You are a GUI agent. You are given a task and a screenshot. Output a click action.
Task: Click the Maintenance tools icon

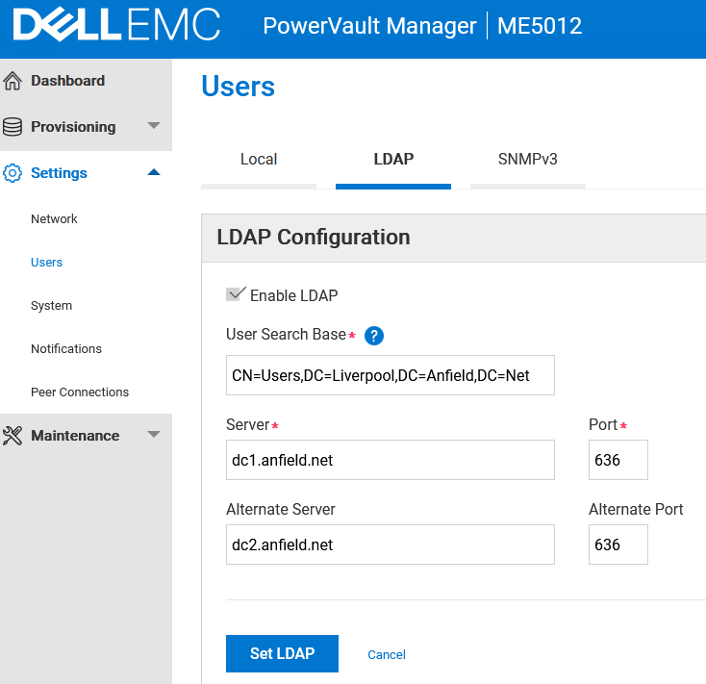coord(13,436)
